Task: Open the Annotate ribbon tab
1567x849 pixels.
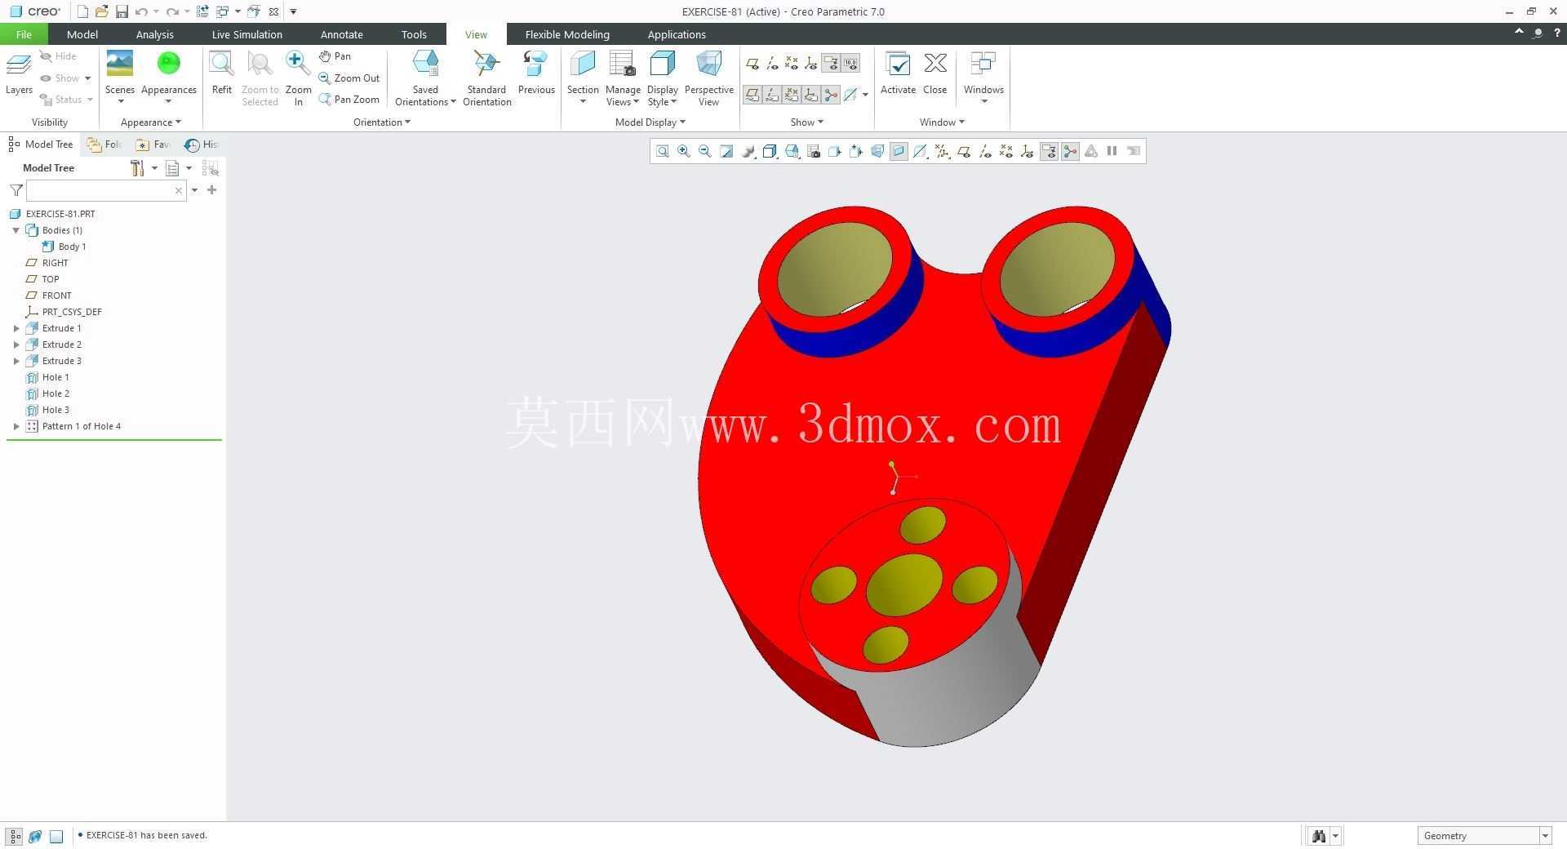Action: click(x=341, y=34)
